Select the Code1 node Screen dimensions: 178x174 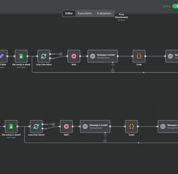coord(131,126)
